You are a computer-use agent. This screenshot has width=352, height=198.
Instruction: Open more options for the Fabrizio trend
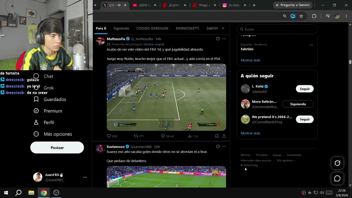coord(311,45)
